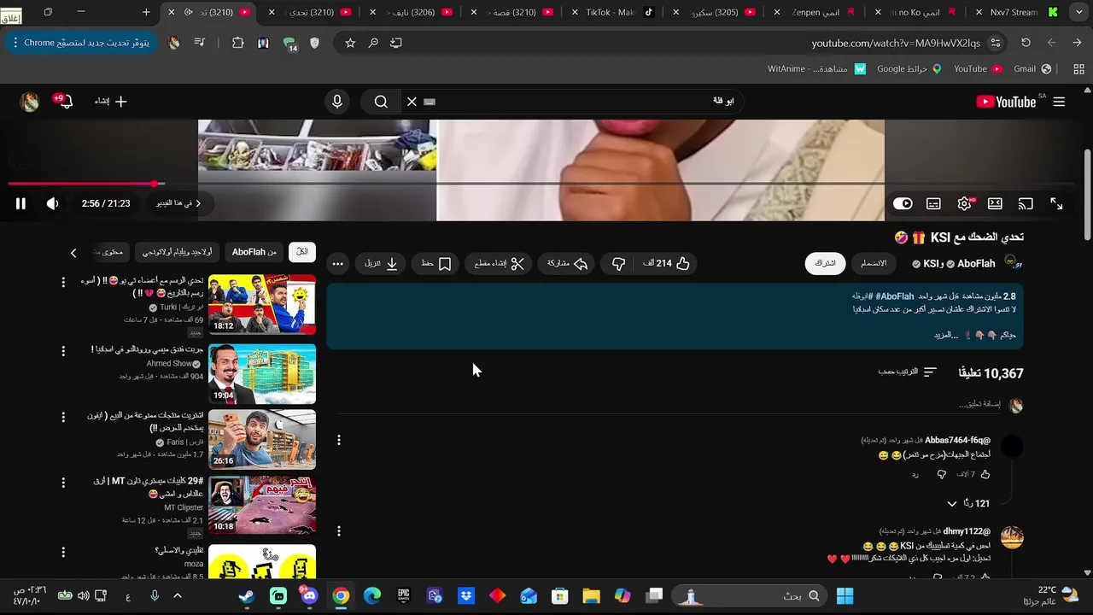Viewport: 1093px width, 615px height.
Task: Open the 'في هذا الفيديو' chapters chevron
Action: (198, 203)
